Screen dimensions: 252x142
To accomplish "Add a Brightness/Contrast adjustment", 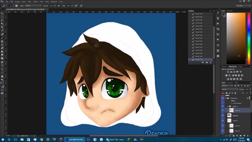I will (228, 72).
